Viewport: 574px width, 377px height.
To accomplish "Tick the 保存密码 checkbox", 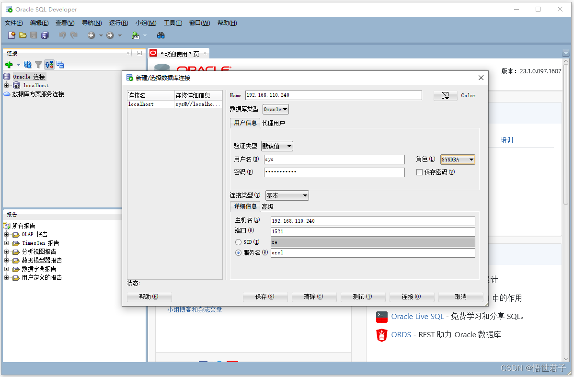I will pos(420,172).
